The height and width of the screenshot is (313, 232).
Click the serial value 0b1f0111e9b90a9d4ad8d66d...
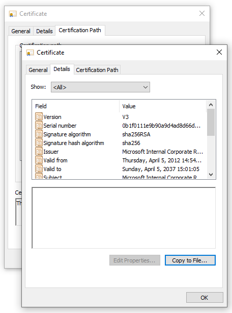(x=161, y=126)
